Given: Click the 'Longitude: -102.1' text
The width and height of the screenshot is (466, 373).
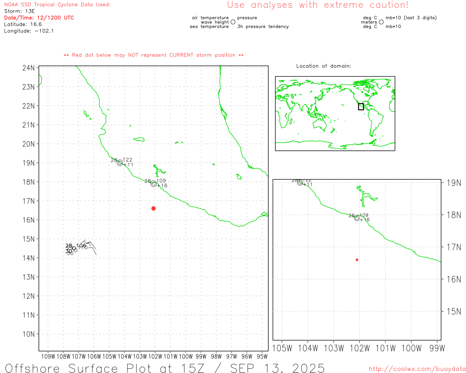Looking at the screenshot, I should click(x=29, y=31).
